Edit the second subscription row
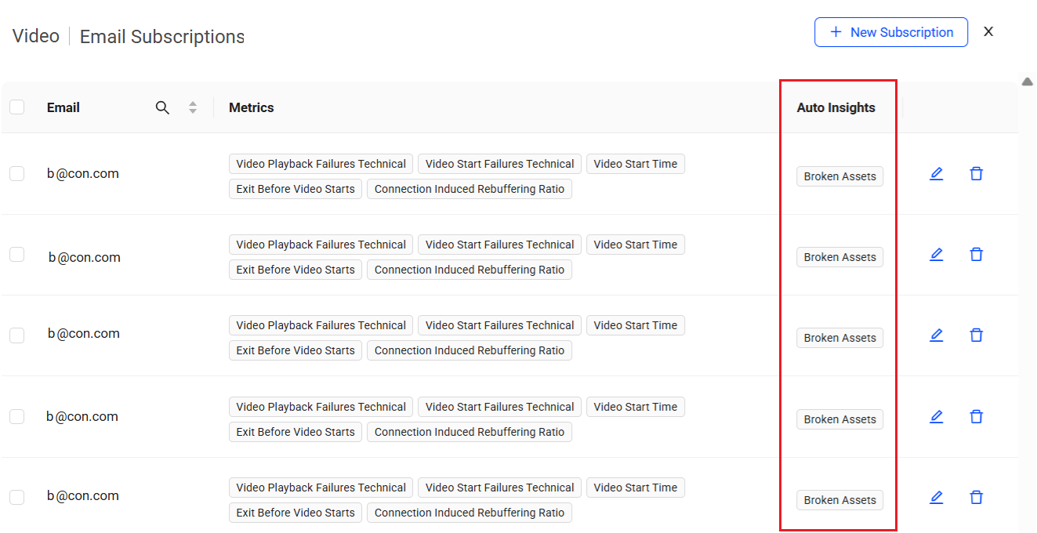The height and width of the screenshot is (533, 1037). (936, 255)
